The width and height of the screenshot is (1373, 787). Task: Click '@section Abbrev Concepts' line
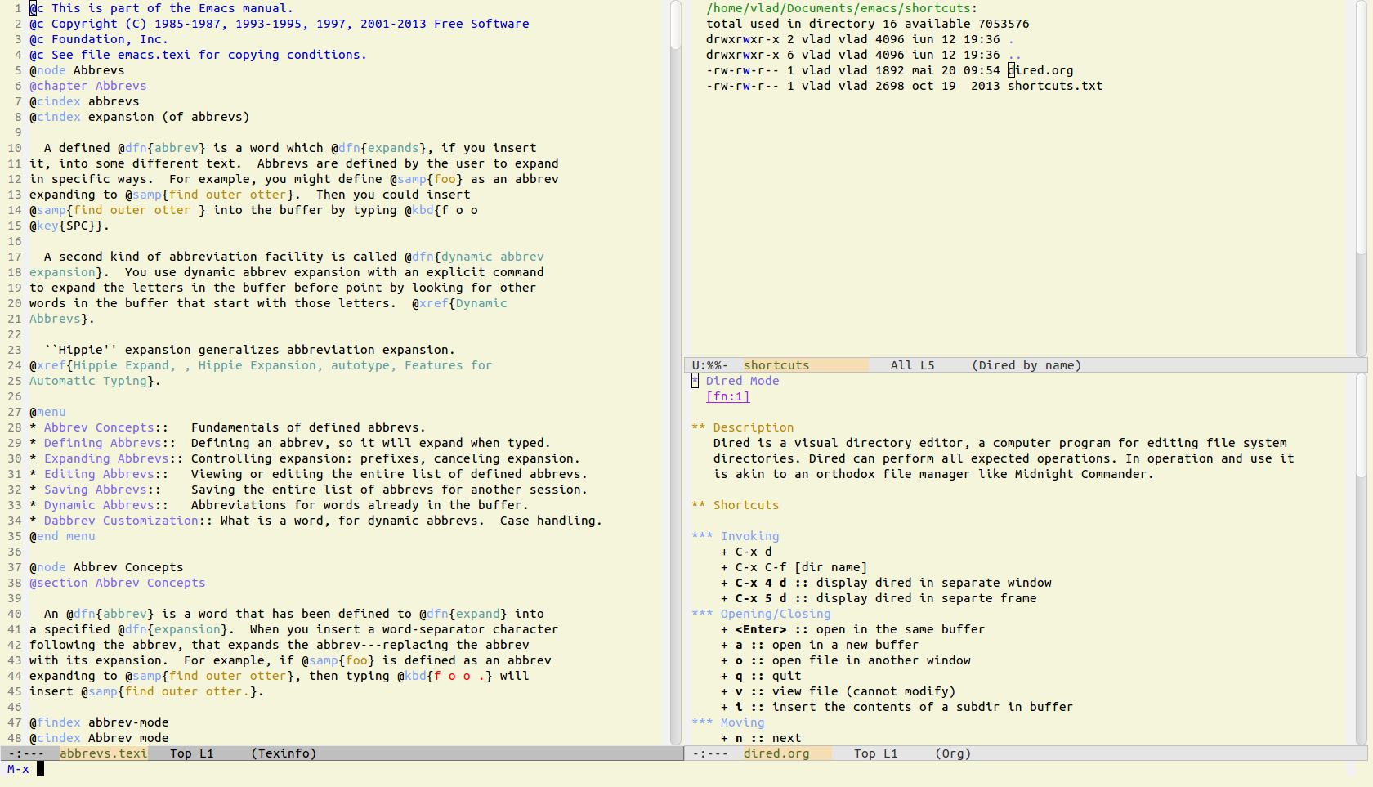[x=118, y=583]
